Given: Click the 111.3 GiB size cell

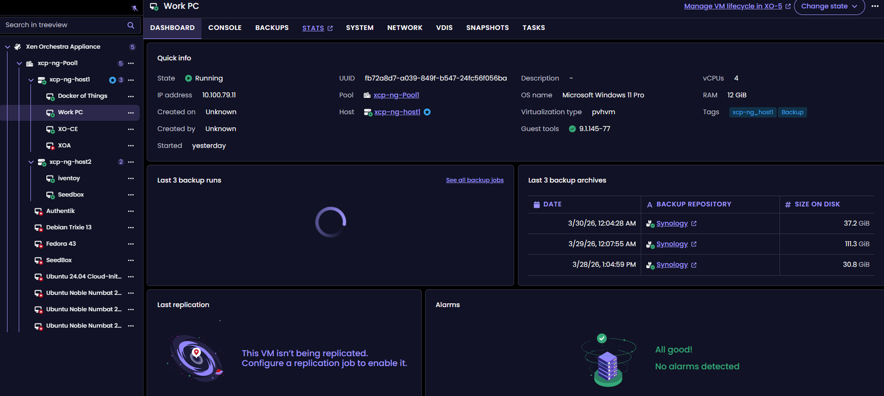Looking at the screenshot, I should point(857,244).
